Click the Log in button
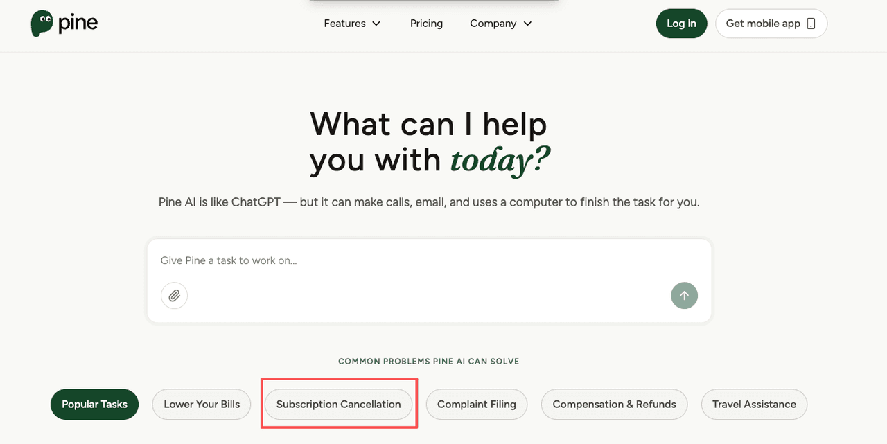Screen dimensions: 887x444 tap(681, 23)
